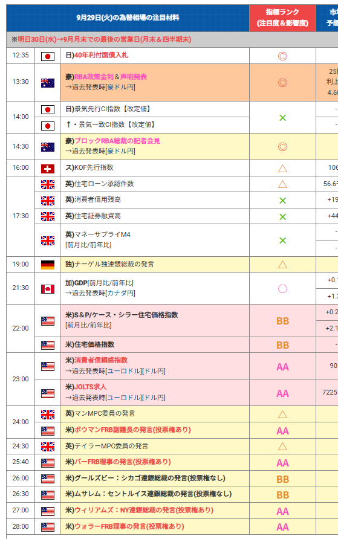The height and width of the screenshot is (539, 338).
Task: Click US flag beside ウォラーFRB理事の発言
Action: (x=47, y=527)
